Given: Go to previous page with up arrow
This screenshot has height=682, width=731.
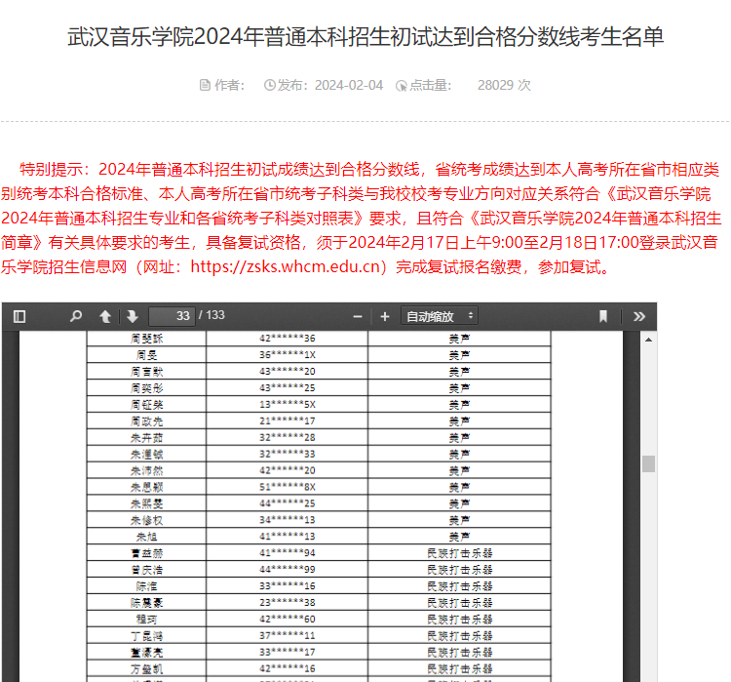Looking at the screenshot, I should [105, 316].
